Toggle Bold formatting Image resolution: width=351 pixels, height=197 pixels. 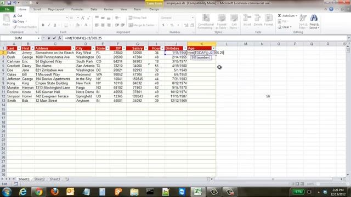pos(43,25)
